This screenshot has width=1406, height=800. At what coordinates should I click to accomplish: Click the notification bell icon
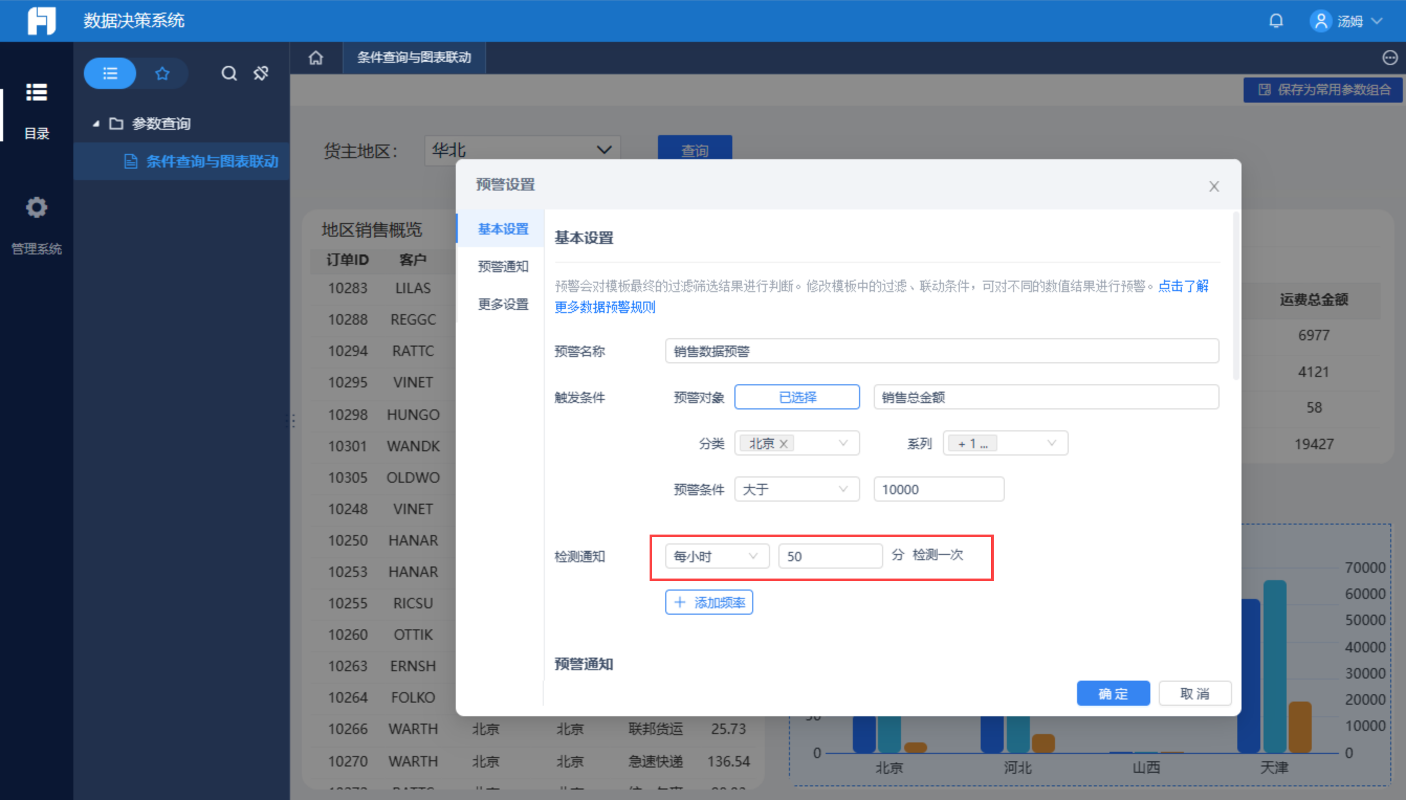pyautogui.click(x=1276, y=21)
